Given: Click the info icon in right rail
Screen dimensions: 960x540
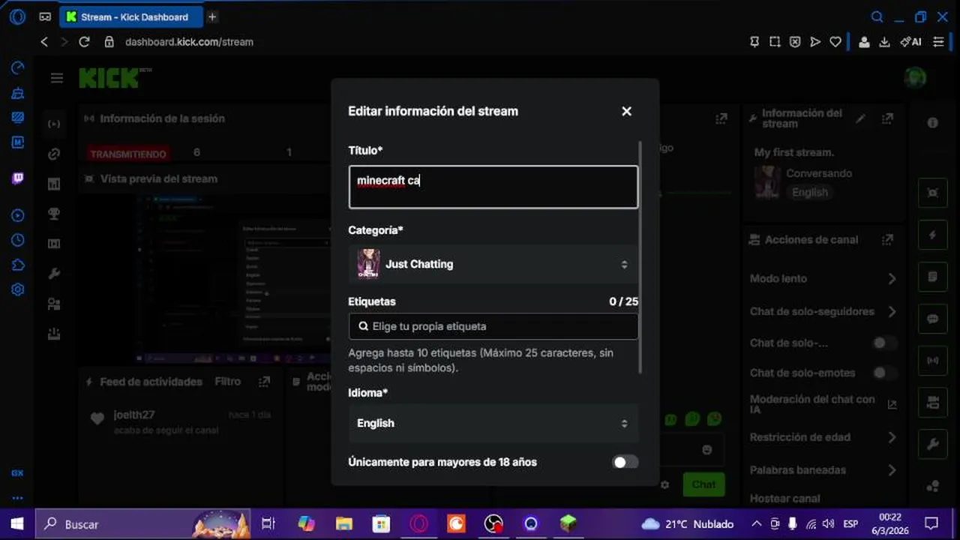Looking at the screenshot, I should (932, 122).
